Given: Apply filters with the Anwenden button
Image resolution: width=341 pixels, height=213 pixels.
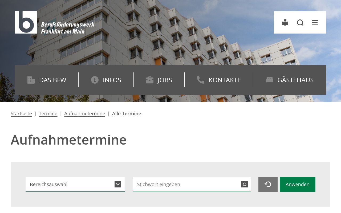Looking at the screenshot, I should pyautogui.click(x=298, y=184).
